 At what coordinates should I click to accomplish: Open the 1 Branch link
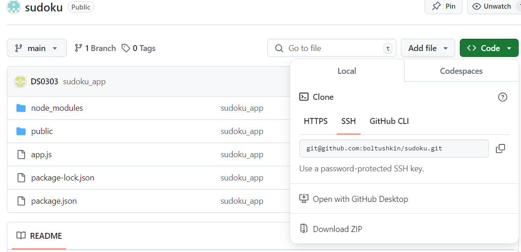(x=95, y=48)
